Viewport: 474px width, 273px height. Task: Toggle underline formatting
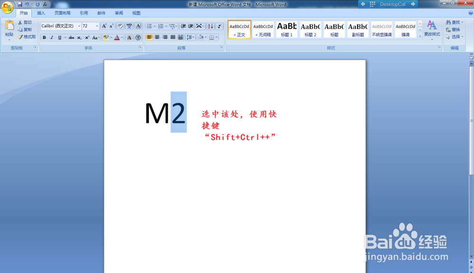pyautogui.click(x=59, y=37)
